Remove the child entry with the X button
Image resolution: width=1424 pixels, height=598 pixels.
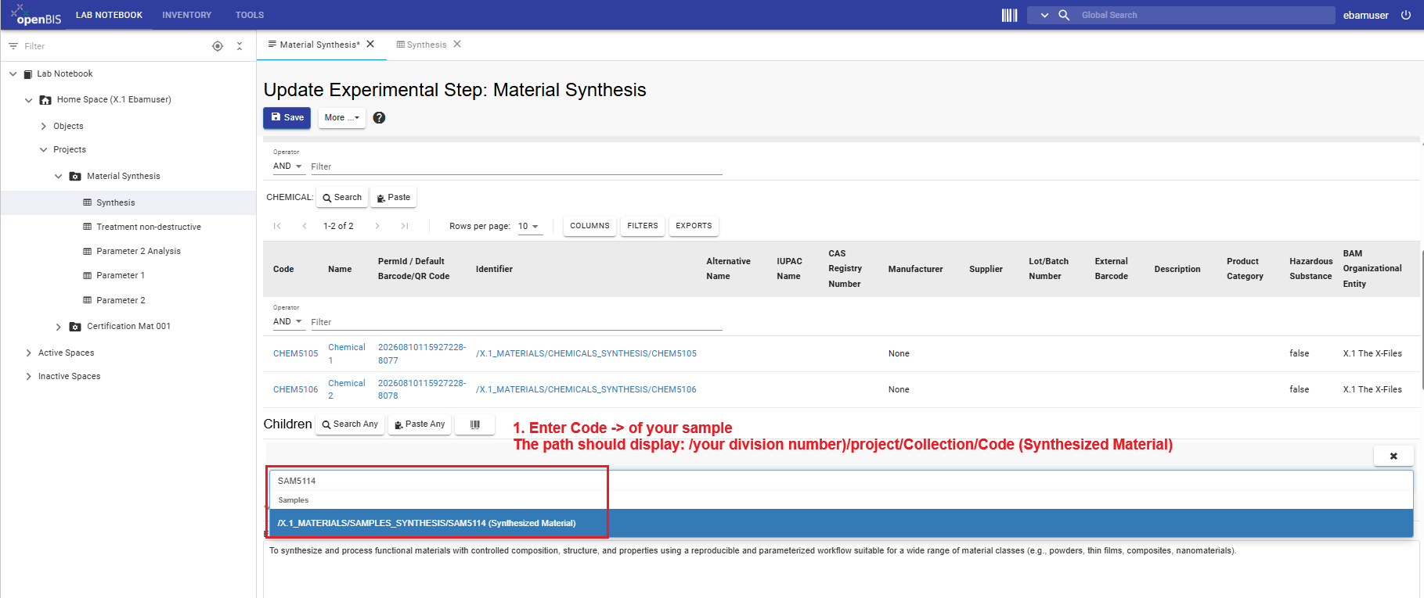(x=1393, y=456)
